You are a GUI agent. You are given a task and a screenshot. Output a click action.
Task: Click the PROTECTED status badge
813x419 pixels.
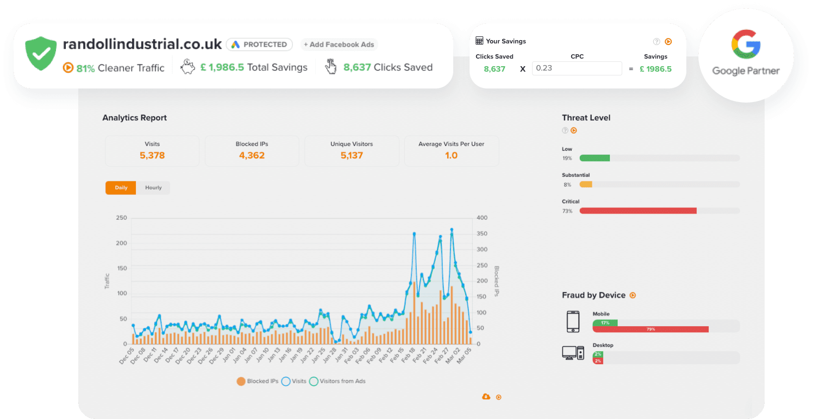click(x=259, y=45)
